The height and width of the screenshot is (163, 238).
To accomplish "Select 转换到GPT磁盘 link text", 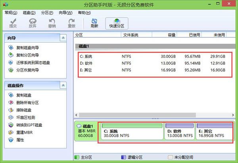I will [x=29, y=125].
